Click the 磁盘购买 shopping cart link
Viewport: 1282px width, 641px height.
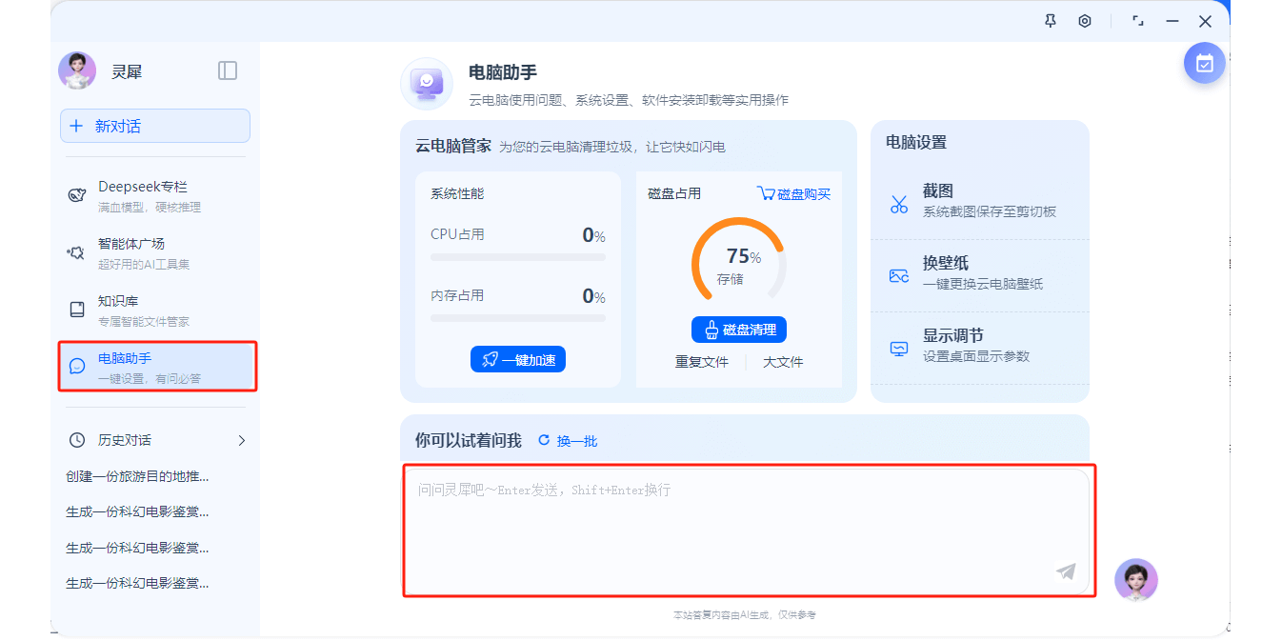[x=793, y=193]
